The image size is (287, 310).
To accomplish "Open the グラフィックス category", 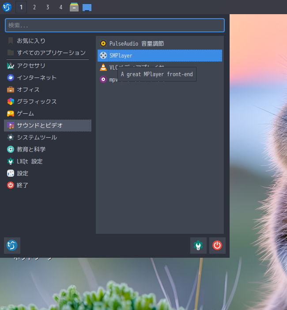I will coord(48,101).
